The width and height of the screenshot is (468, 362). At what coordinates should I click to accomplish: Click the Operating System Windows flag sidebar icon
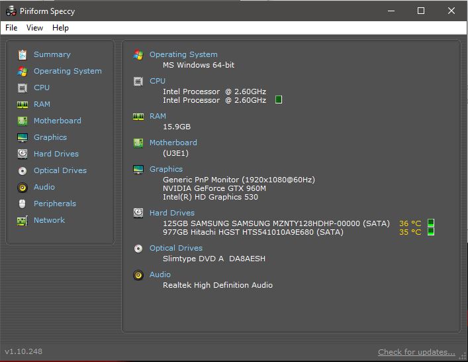[x=23, y=71]
